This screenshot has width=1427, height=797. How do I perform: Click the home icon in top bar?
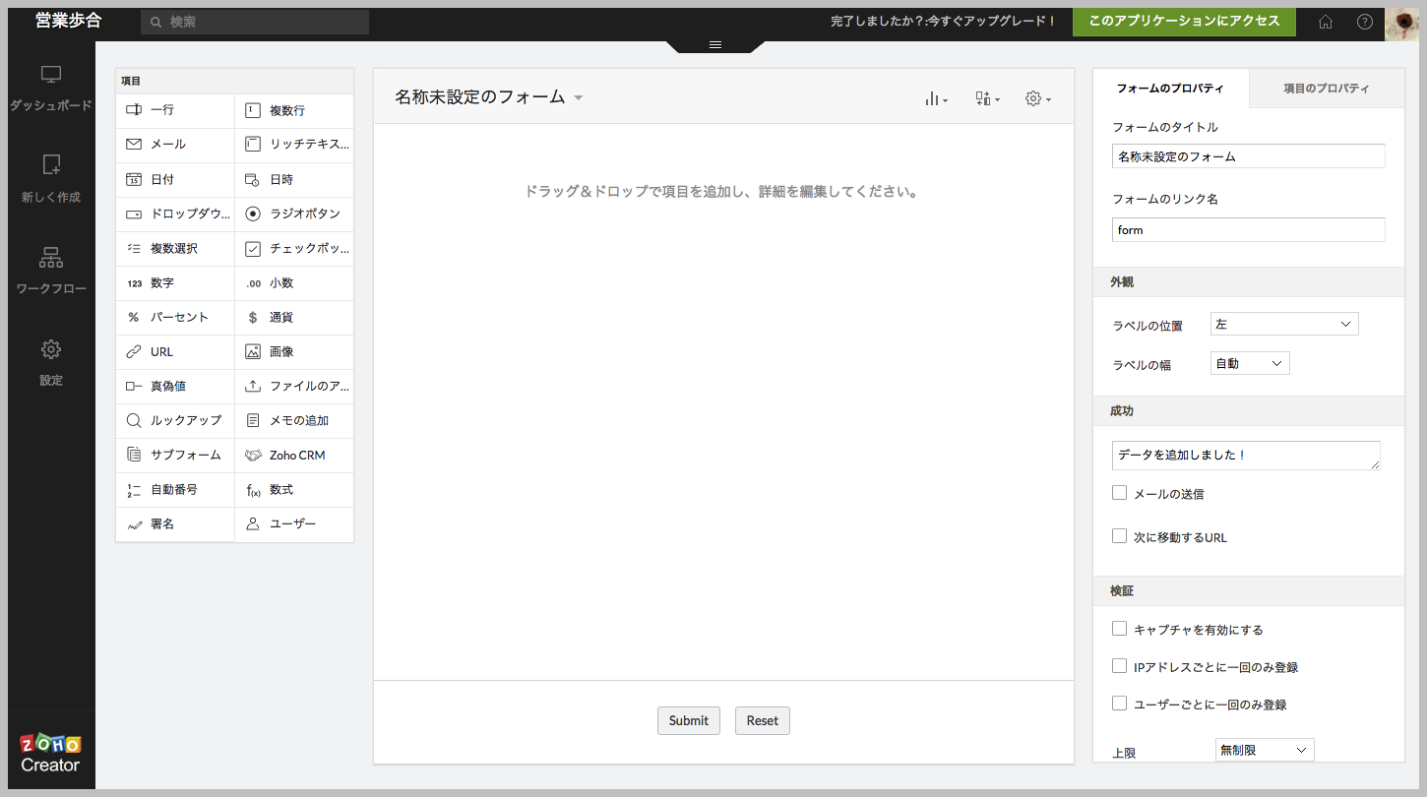click(1326, 22)
